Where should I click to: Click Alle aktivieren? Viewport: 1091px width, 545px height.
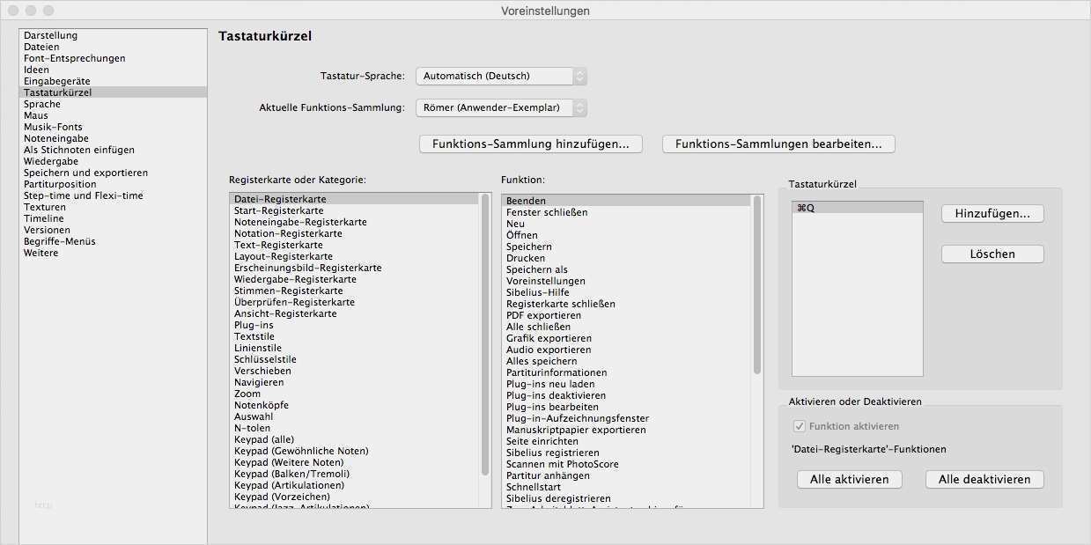(x=850, y=480)
